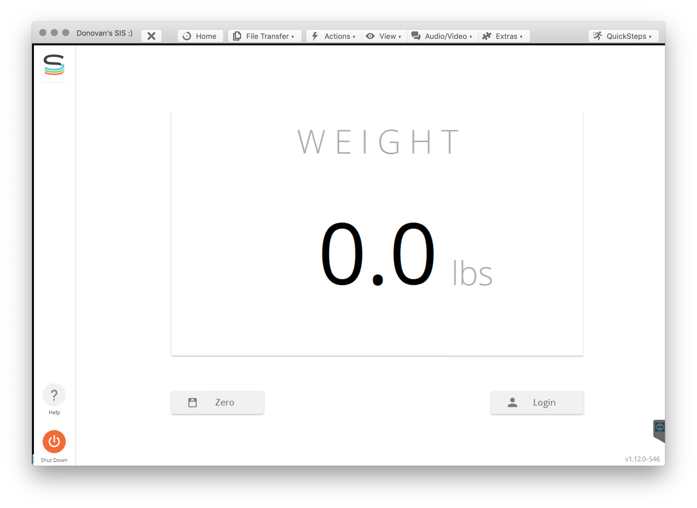
Task: Click the Actions lightning bolt icon
Action: [x=315, y=36]
